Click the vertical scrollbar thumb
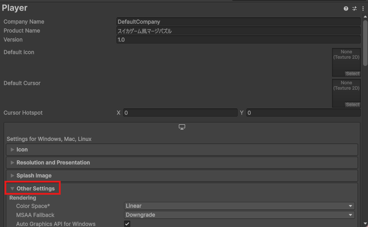This screenshot has width=368, height=227. point(365,43)
